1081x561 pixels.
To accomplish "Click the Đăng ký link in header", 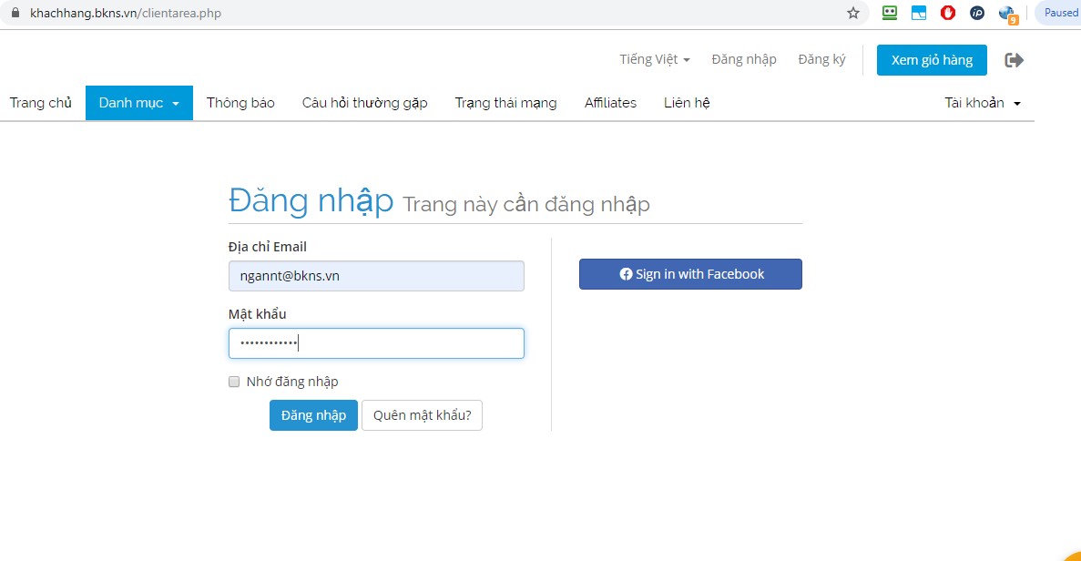I will (821, 59).
